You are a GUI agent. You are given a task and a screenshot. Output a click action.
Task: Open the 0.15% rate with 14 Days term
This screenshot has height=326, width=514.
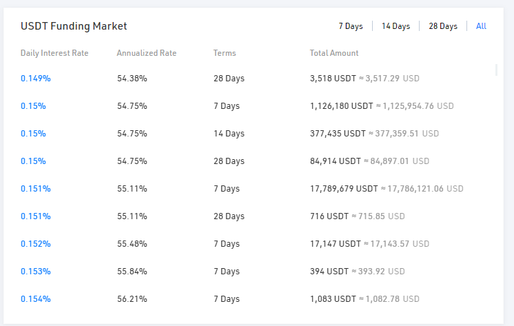(33, 134)
